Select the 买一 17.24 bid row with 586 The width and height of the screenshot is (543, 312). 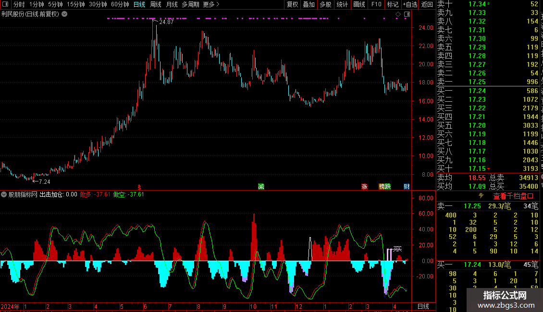pos(488,91)
